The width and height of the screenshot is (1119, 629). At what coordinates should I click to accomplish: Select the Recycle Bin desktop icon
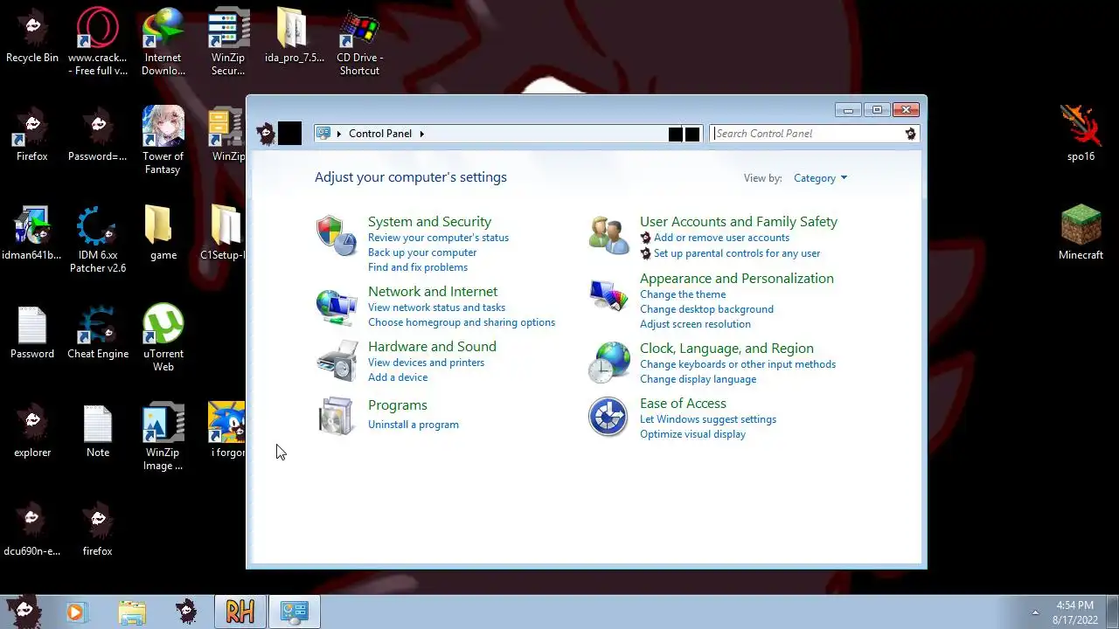tap(32, 35)
